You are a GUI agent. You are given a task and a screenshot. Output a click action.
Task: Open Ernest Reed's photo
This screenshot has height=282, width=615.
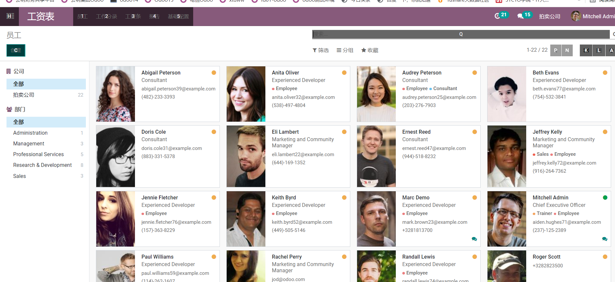pos(376,156)
